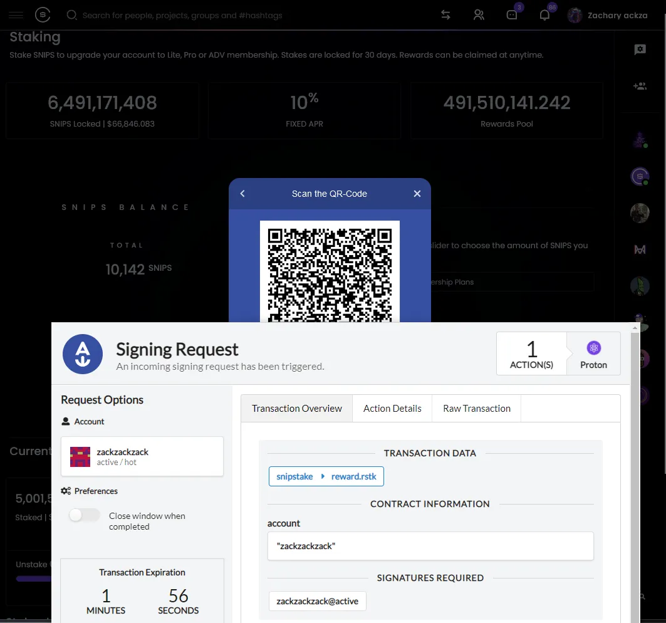Open the people/friends icon in header
Screen dimensions: 666x623
[479, 15]
